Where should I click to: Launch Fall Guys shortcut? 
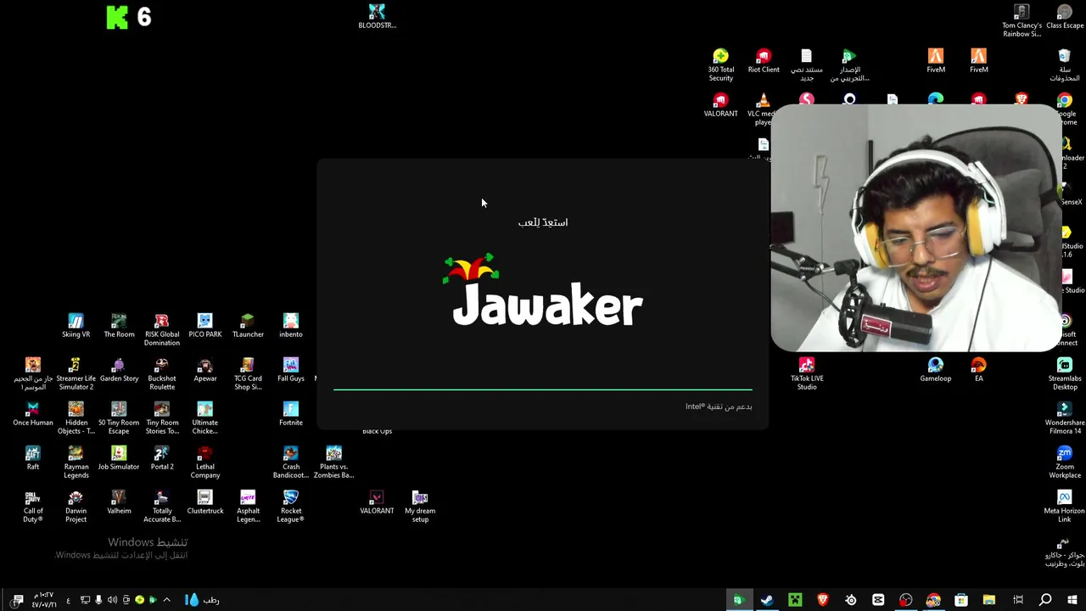click(x=291, y=369)
